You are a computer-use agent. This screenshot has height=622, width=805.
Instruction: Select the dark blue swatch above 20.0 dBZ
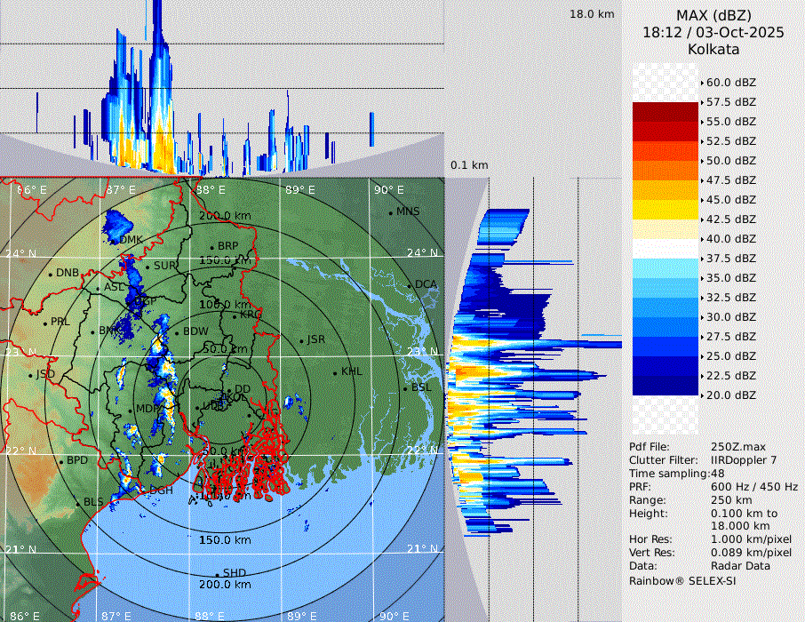point(666,385)
